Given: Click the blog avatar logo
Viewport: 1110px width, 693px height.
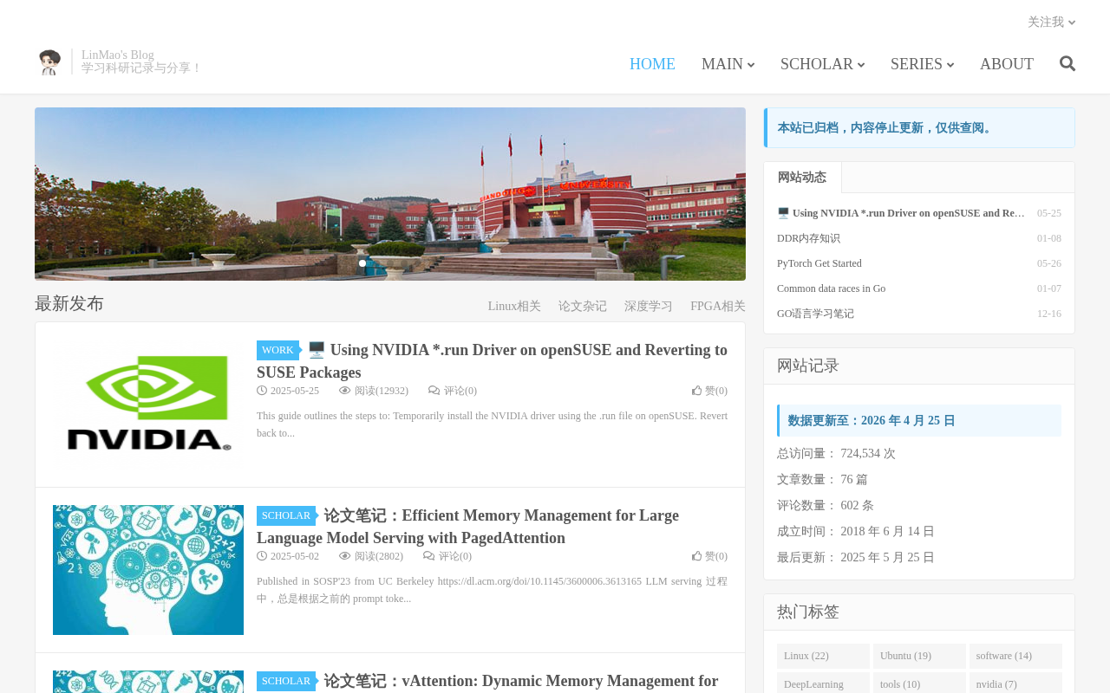Looking at the screenshot, I should coord(49,62).
